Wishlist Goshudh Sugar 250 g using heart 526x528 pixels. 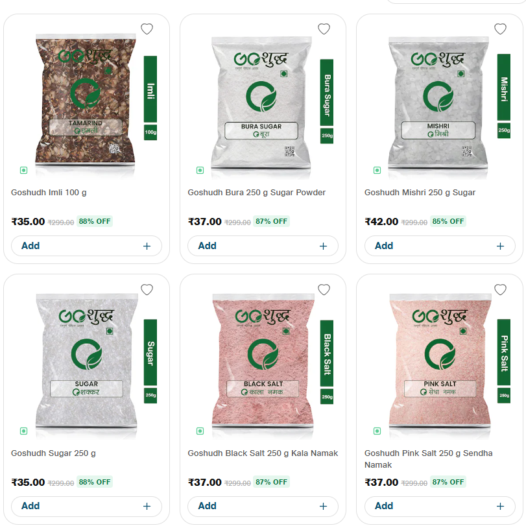pyautogui.click(x=147, y=289)
